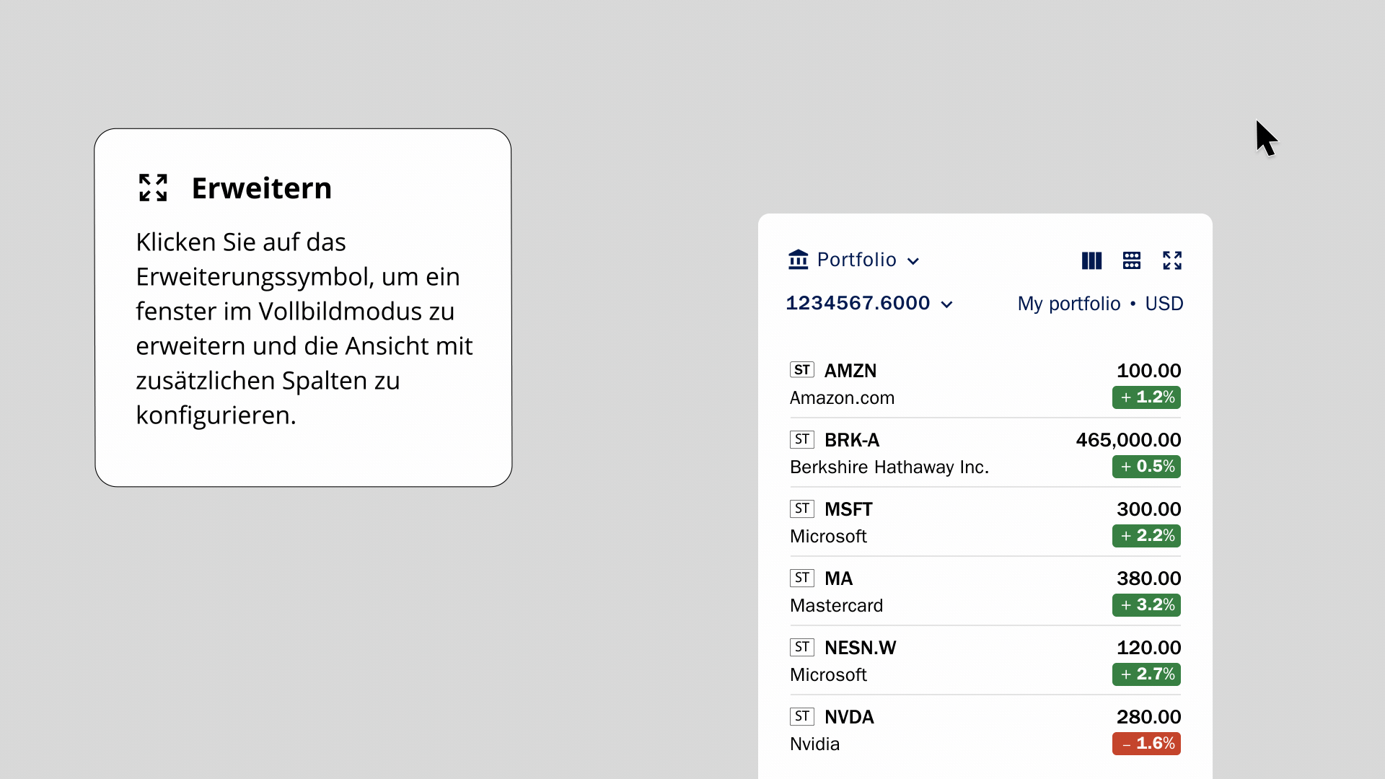Click ST badge next to NVDA

point(802,716)
